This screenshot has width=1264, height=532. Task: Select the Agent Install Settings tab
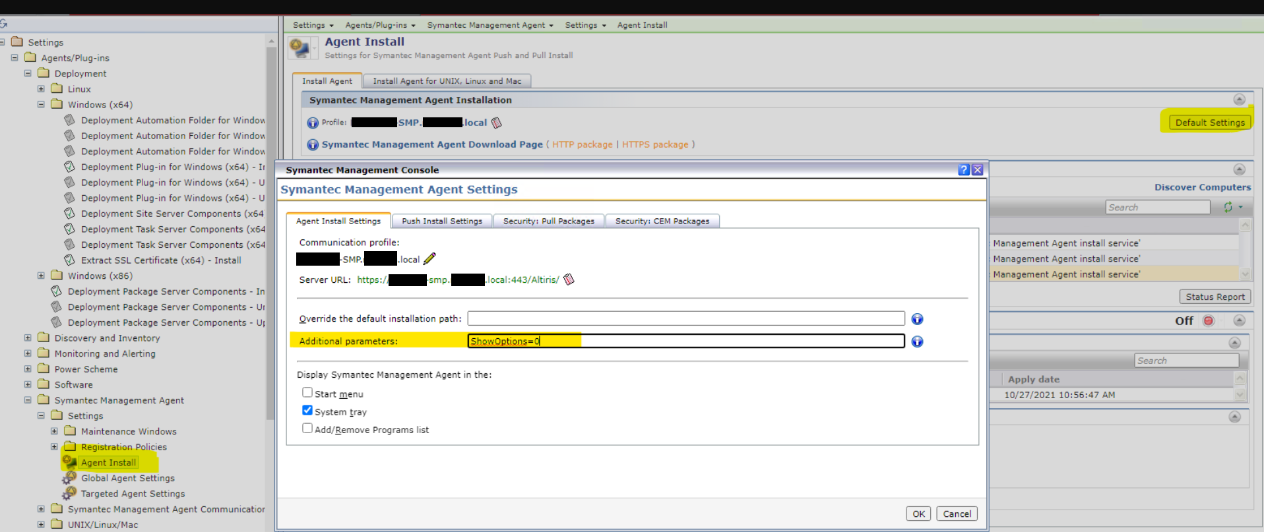(x=338, y=222)
